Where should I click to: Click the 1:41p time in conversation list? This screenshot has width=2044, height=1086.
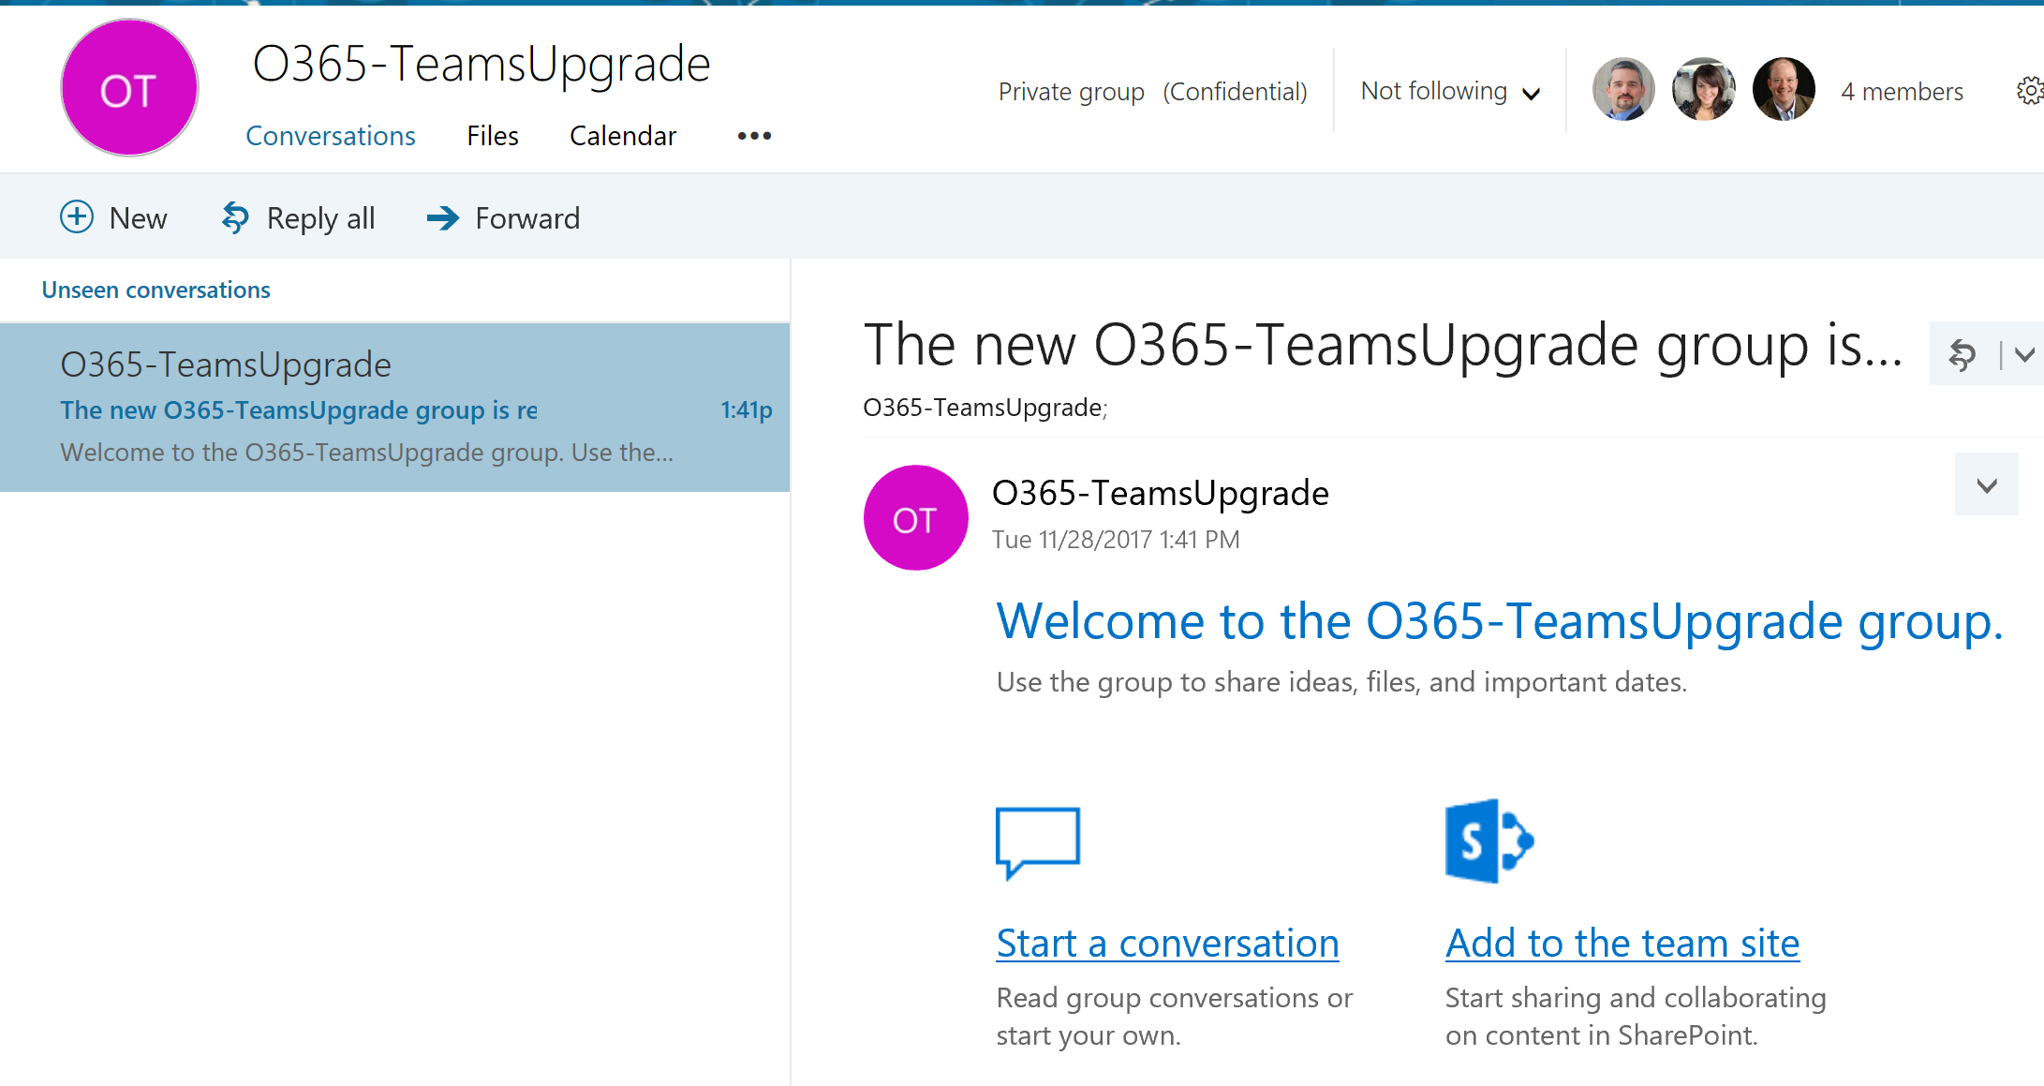pyautogui.click(x=747, y=410)
